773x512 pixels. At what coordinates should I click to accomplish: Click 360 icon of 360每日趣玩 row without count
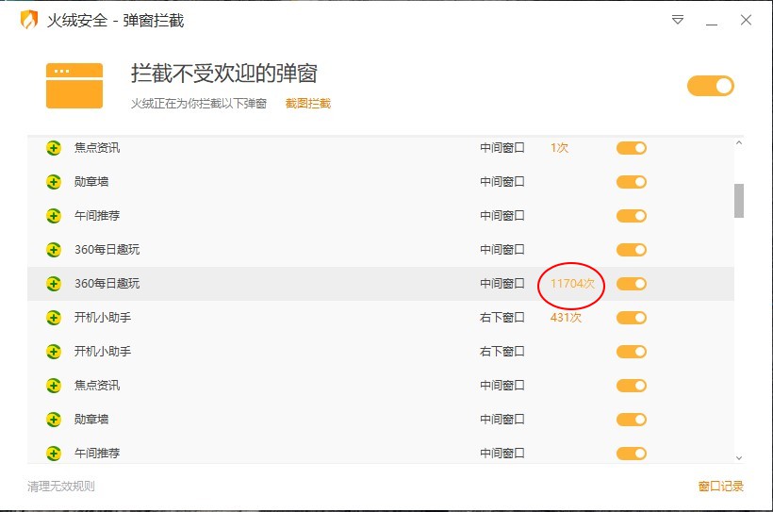tap(54, 250)
